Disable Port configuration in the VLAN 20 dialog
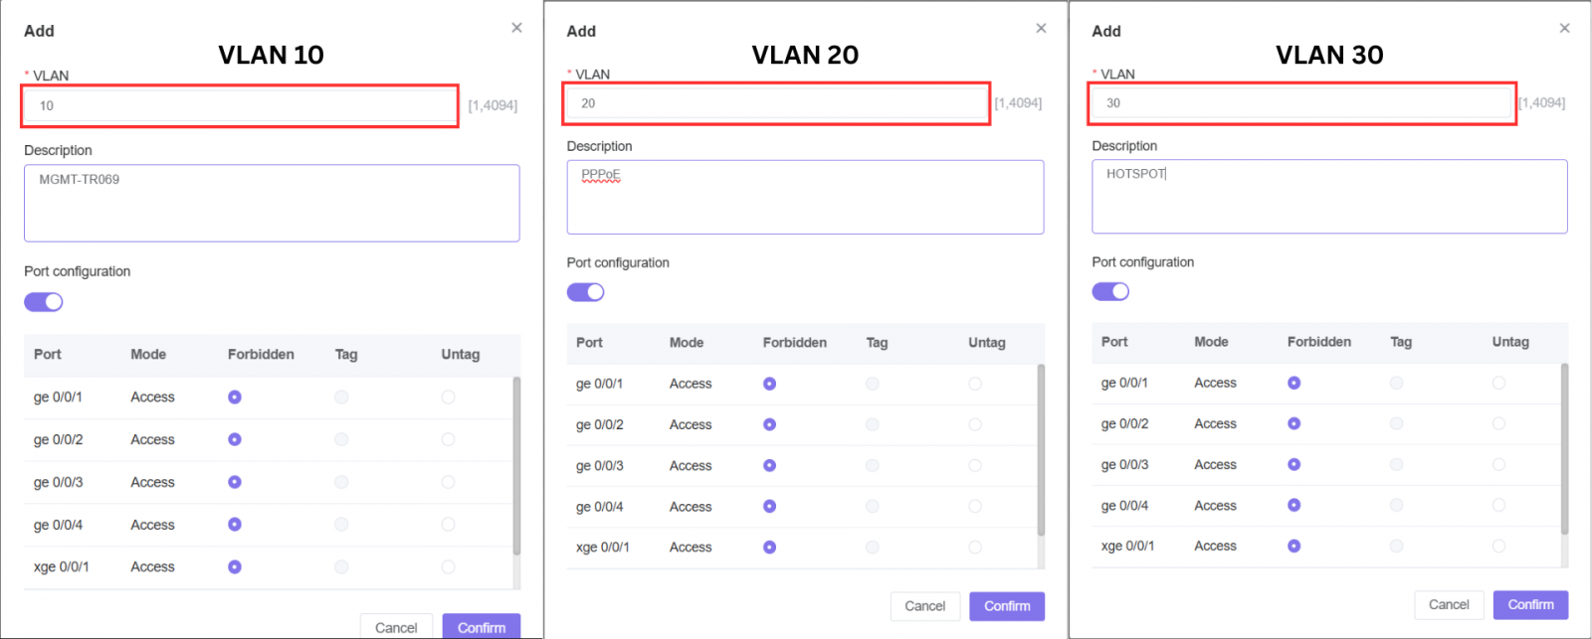Viewport: 1592px width, 639px height. (586, 291)
